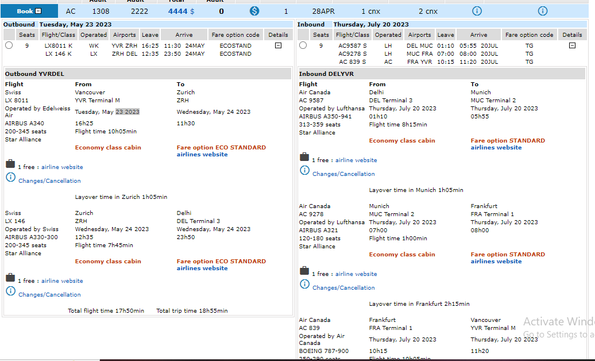Click the inbound Airports column header
This screenshot has width=595, height=361.
click(419, 34)
